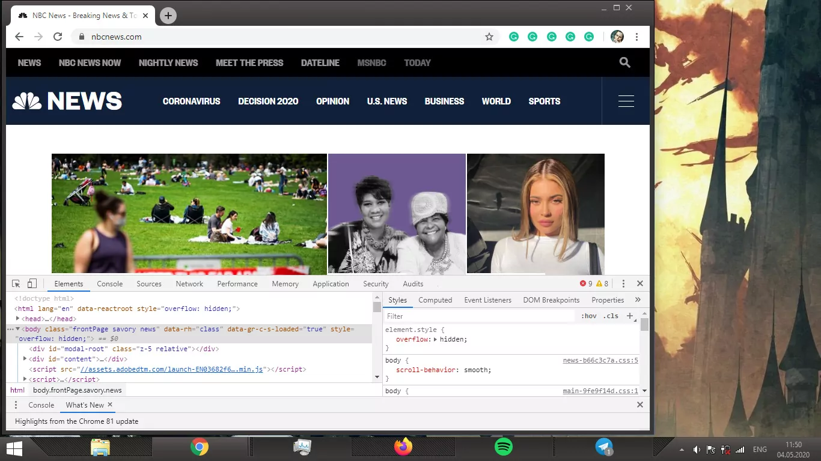Open the NBC News hamburger menu

click(x=626, y=101)
